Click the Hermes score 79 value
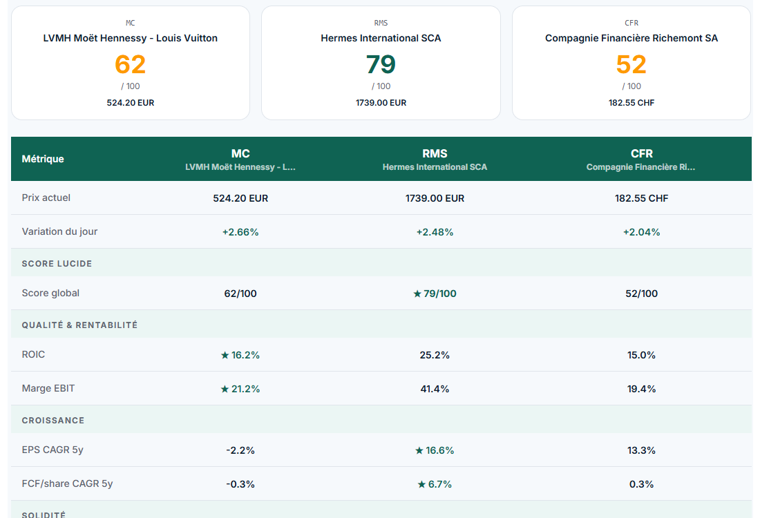Screen dimensions: 760x518 pyautogui.click(x=381, y=64)
